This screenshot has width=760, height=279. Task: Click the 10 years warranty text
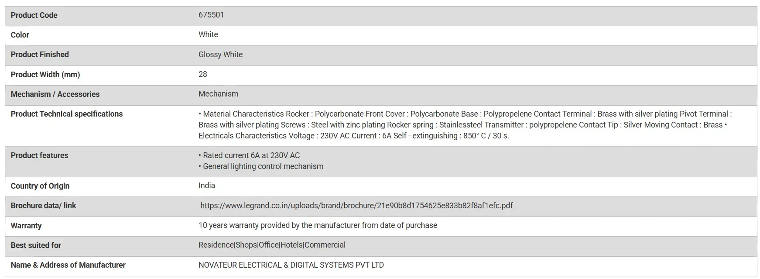318,225
